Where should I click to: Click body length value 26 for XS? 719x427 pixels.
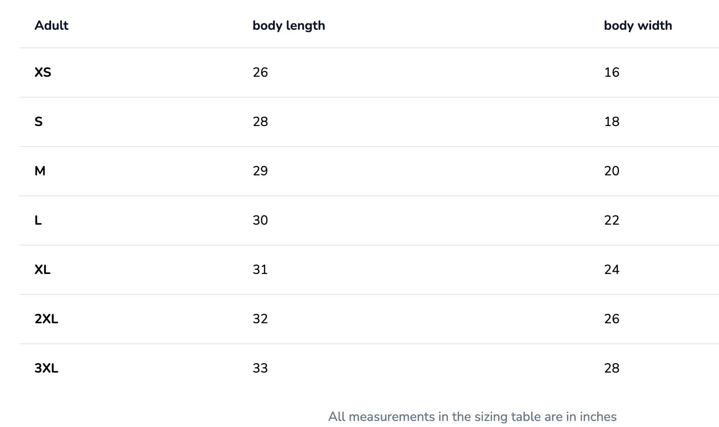[260, 73]
